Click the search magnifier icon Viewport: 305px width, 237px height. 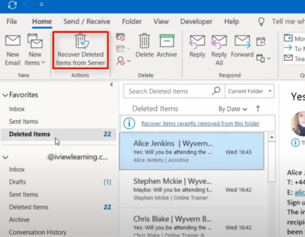pos(216,91)
